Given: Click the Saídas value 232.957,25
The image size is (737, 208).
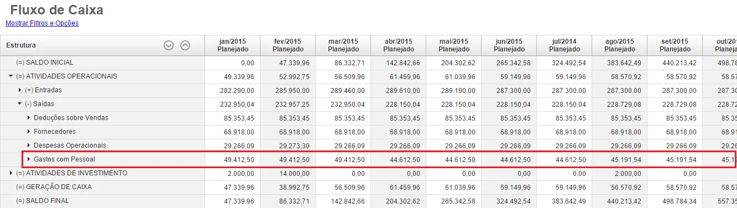Looking at the screenshot, I should tap(292, 104).
